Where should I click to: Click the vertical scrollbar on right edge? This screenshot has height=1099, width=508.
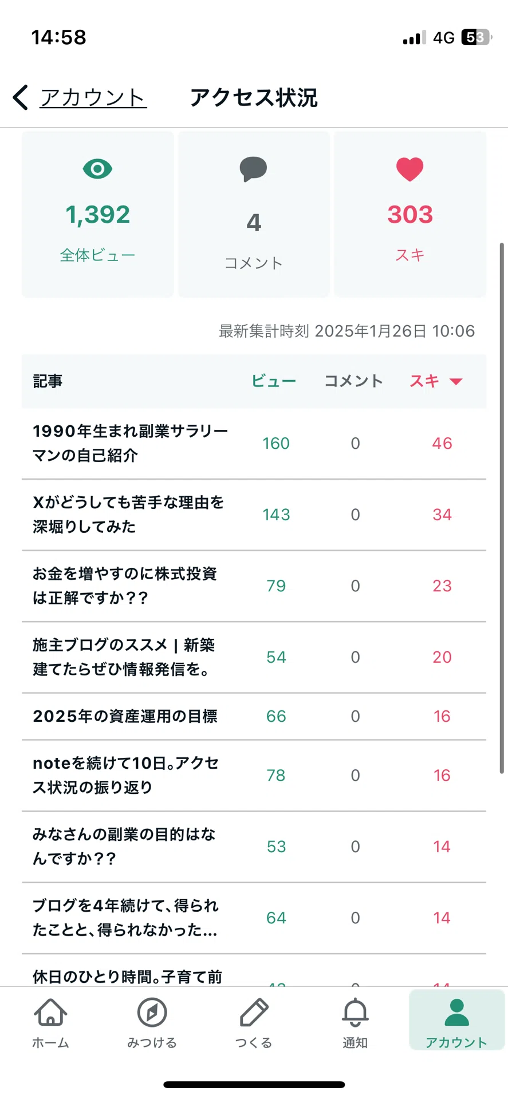point(502,508)
